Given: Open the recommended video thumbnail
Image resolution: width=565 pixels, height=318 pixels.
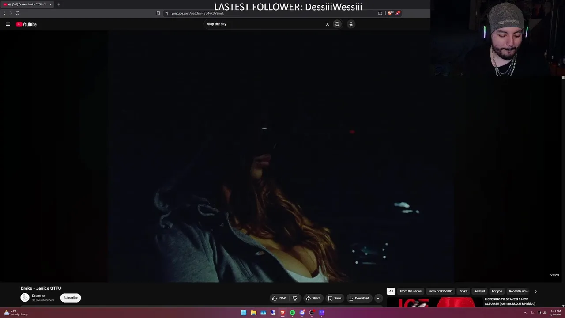Looking at the screenshot, I should [434, 303].
